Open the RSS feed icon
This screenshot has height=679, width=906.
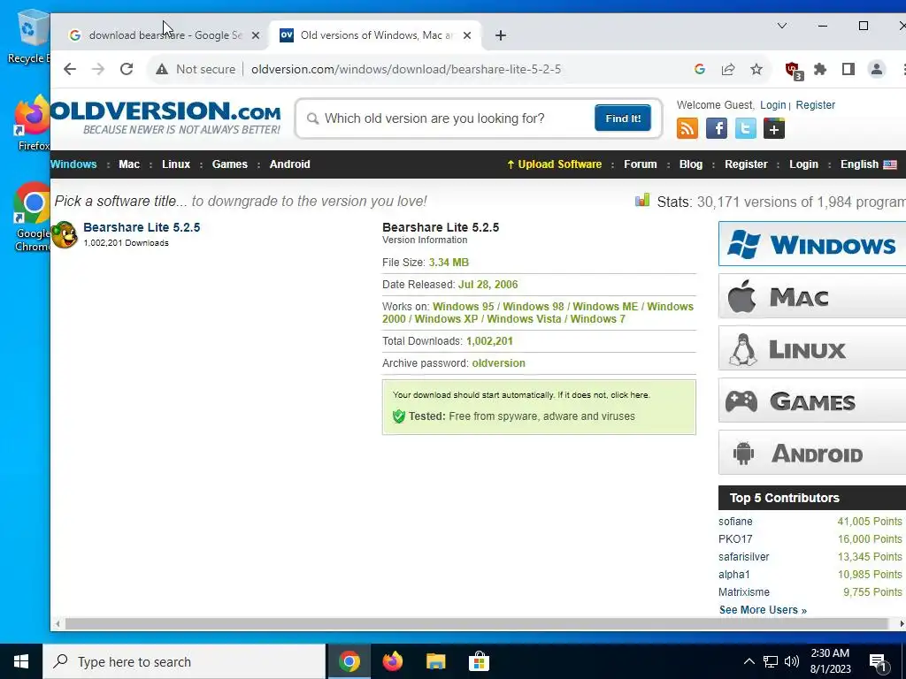click(687, 128)
